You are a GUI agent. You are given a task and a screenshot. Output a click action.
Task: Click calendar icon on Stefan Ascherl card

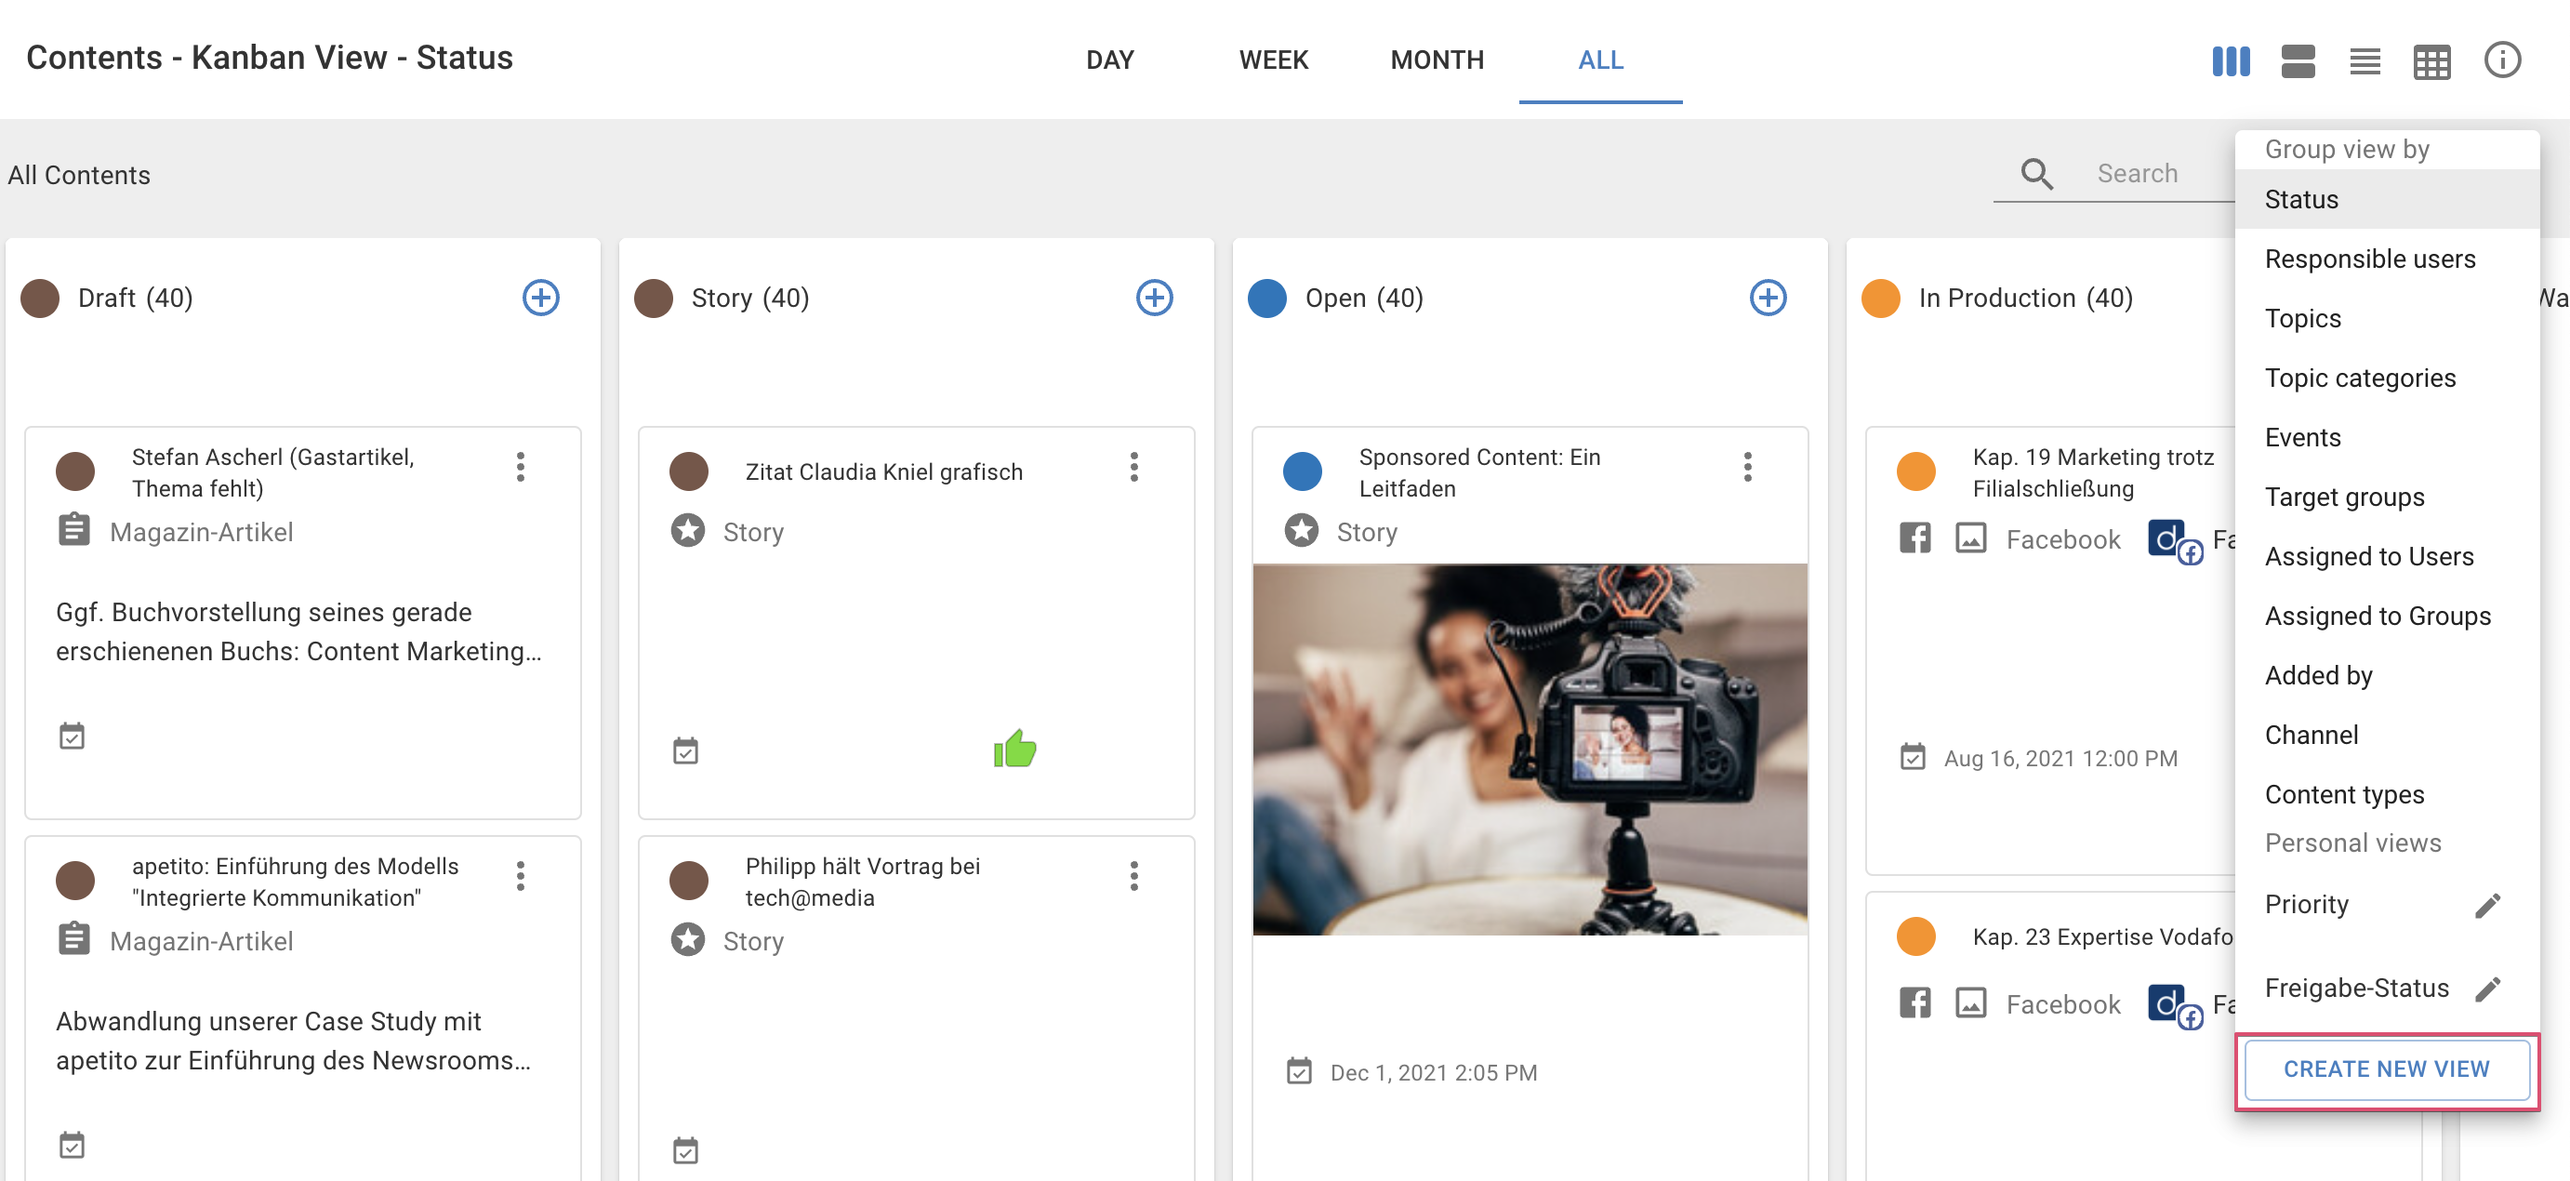point(72,736)
